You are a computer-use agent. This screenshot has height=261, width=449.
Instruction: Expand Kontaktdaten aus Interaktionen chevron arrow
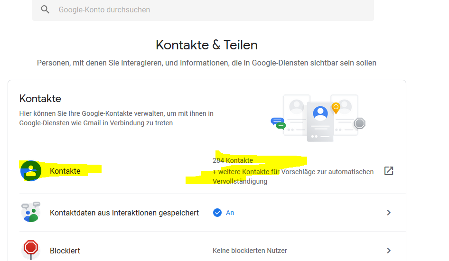click(x=389, y=213)
